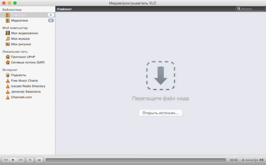266x165 pixels.
Task: Click the Перетащите файл сюда text
Action: coord(160,98)
